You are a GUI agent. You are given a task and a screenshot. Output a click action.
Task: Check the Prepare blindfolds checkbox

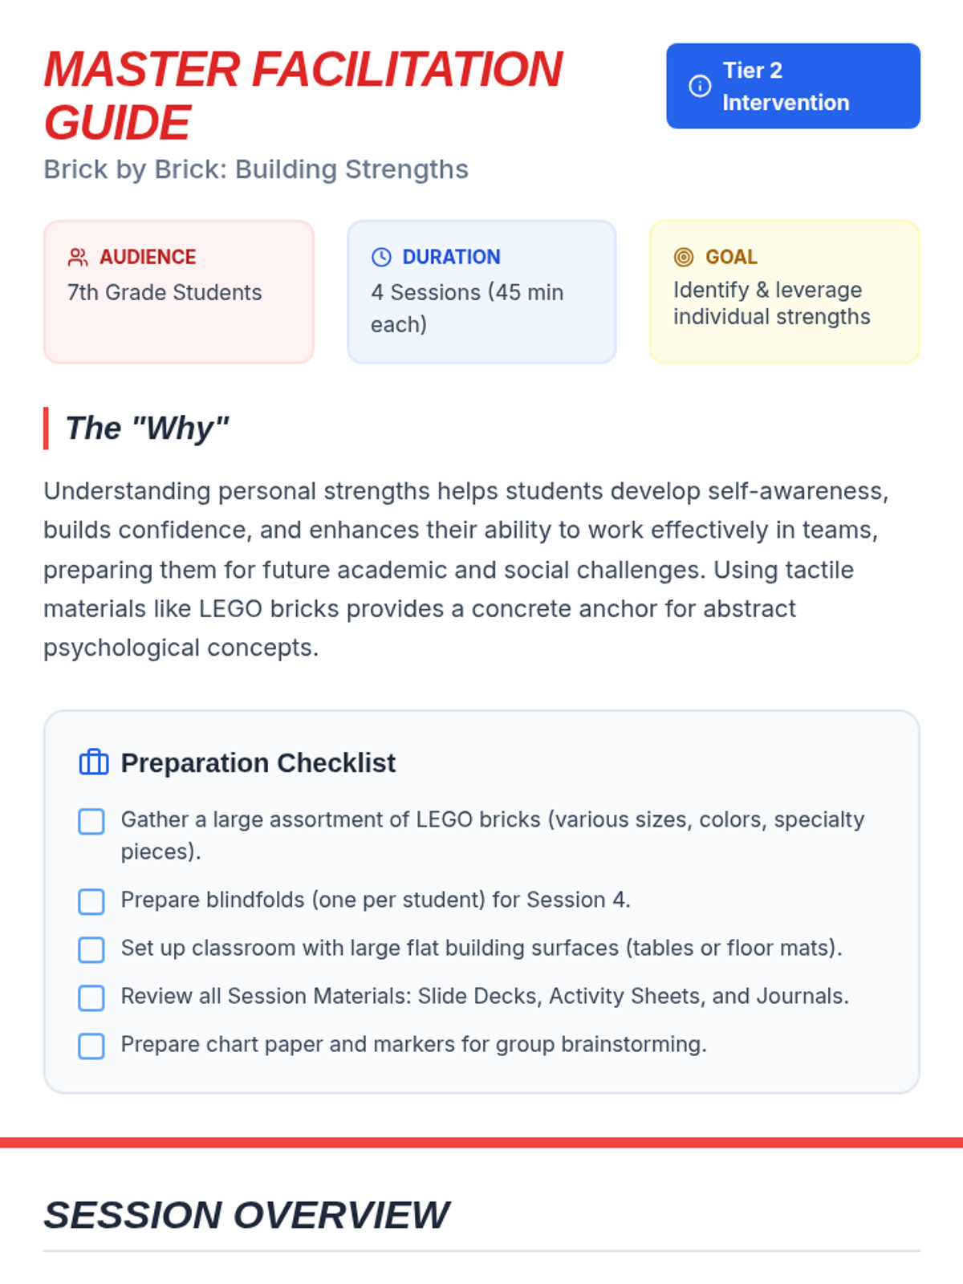[x=91, y=901]
